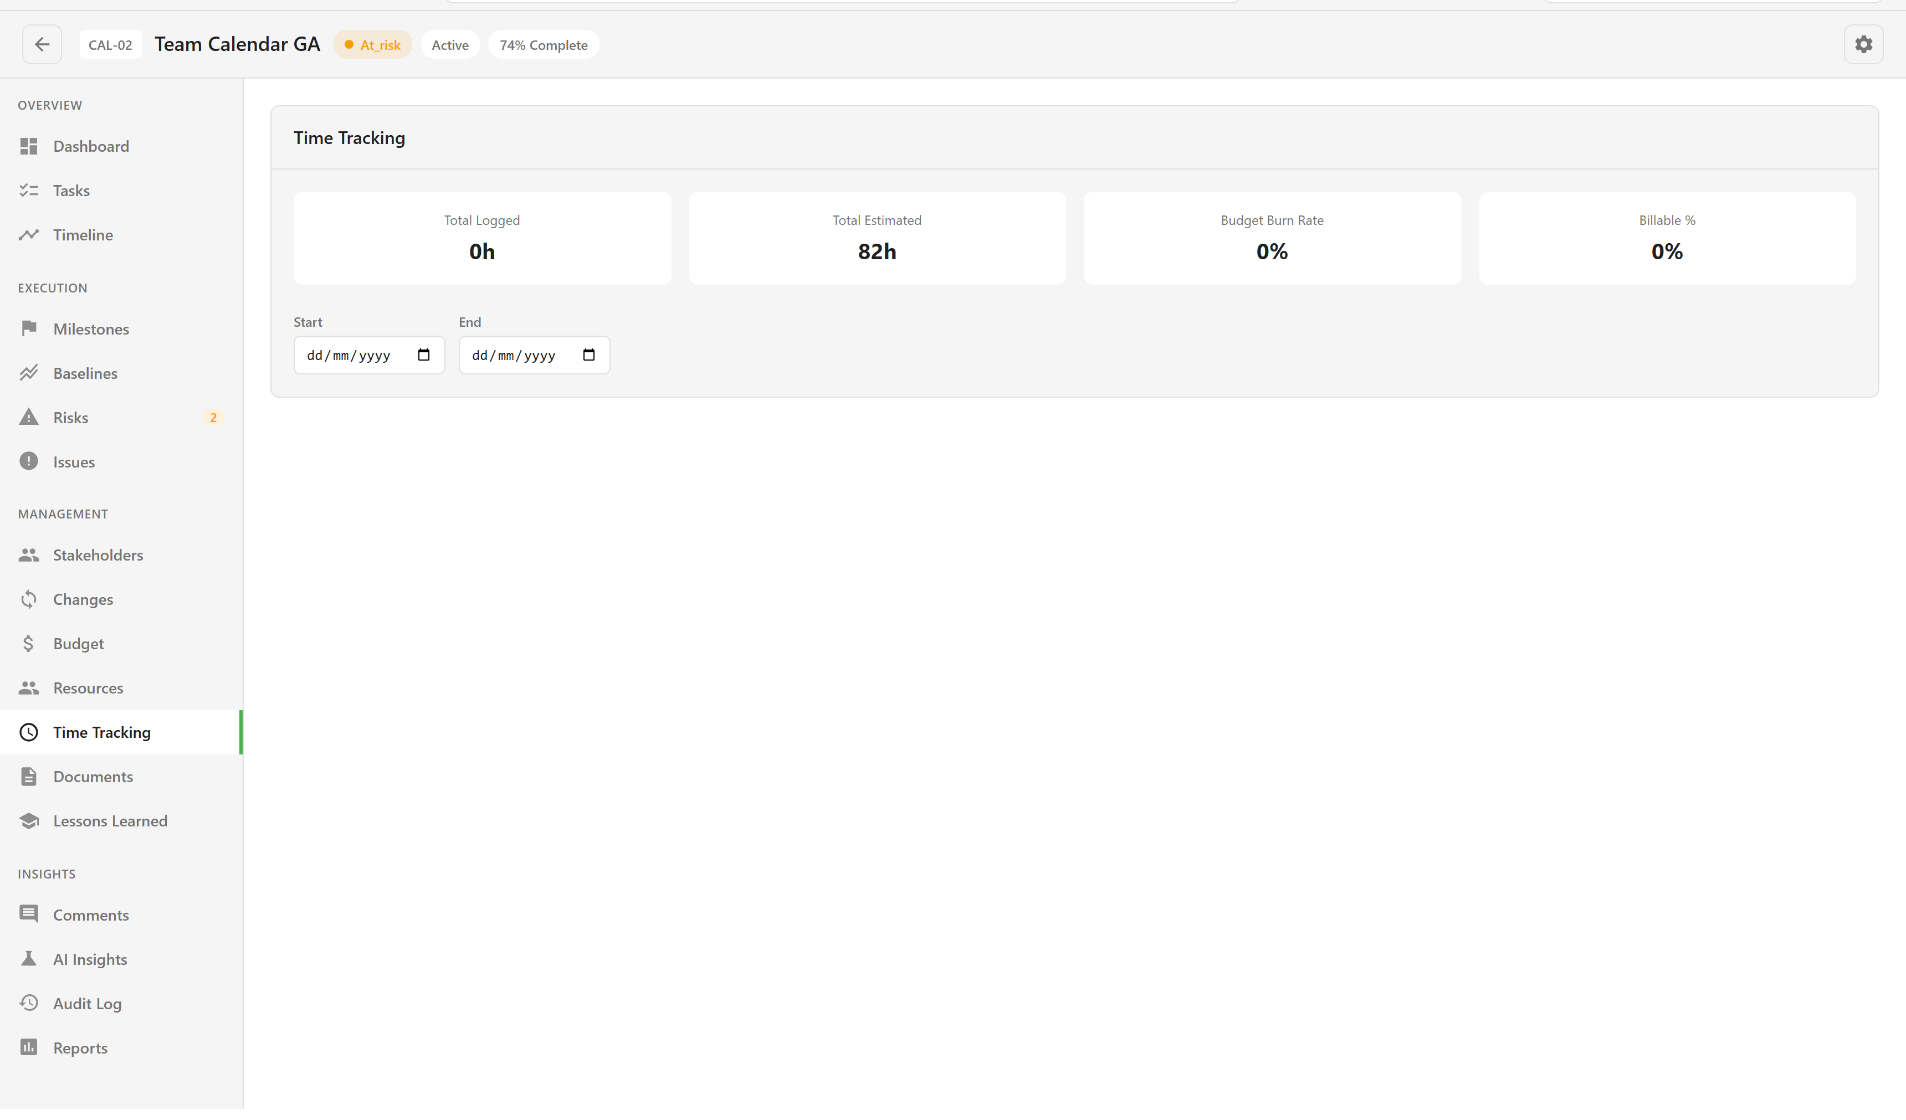Click the Lessons Learned graduation cap icon
The width and height of the screenshot is (1906, 1120).
29,821
